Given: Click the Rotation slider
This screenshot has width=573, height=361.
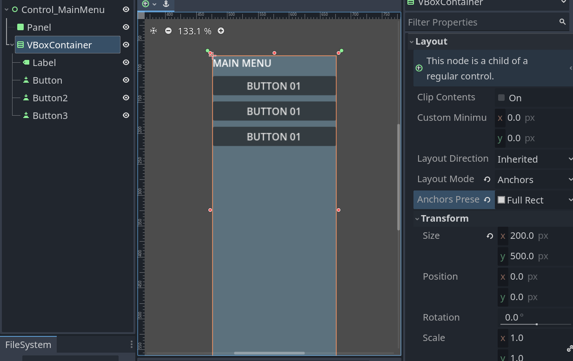Looking at the screenshot, I should [x=536, y=323].
